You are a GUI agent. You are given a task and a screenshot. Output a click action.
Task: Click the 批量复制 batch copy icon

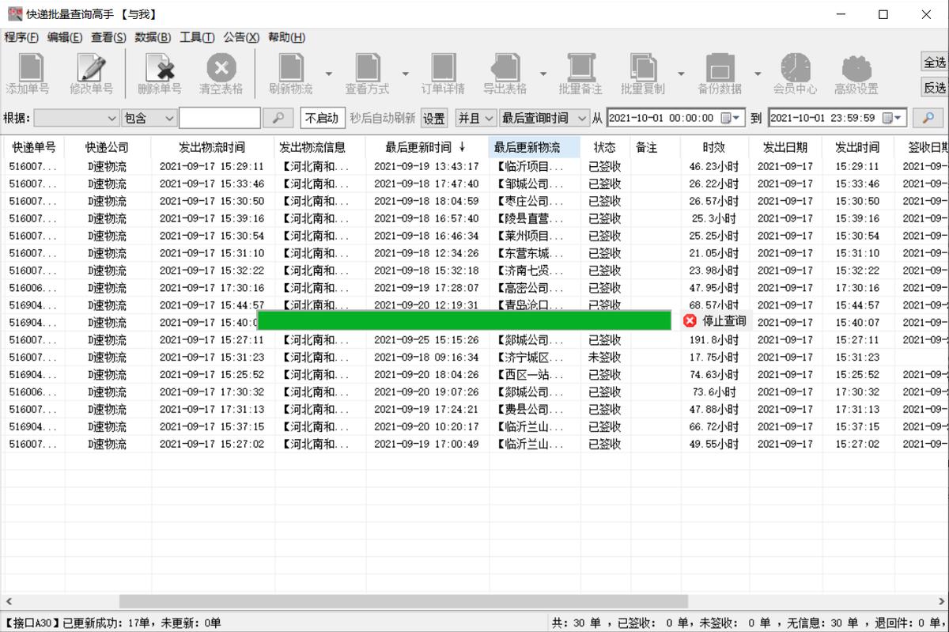tap(642, 74)
